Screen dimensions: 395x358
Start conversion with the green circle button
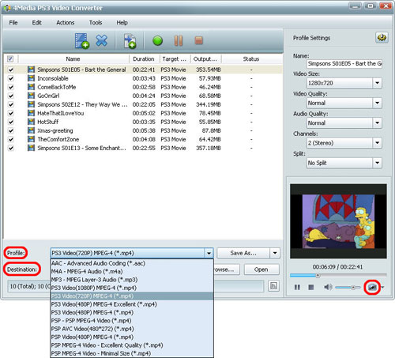pyautogui.click(x=157, y=41)
